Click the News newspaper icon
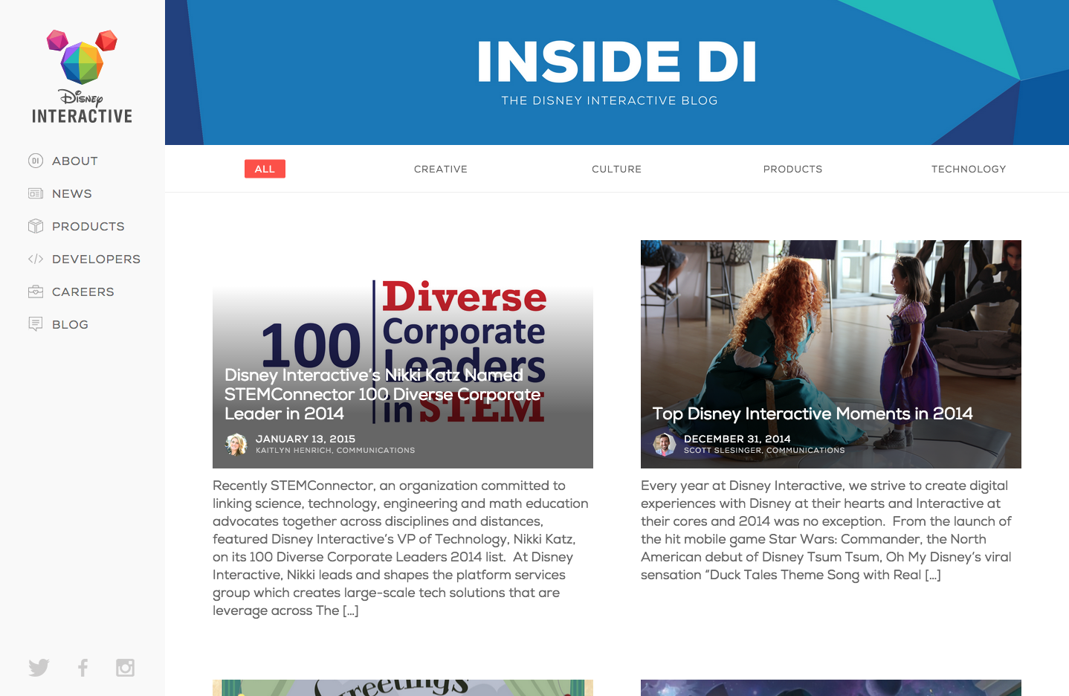 [36, 193]
